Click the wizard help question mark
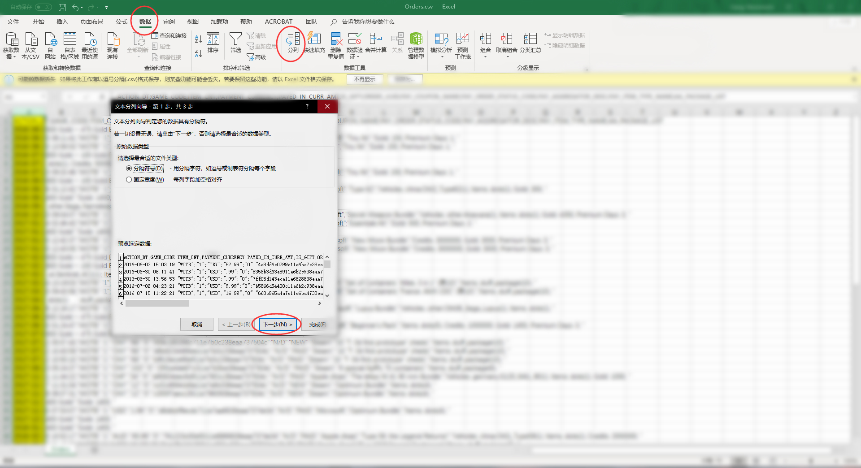 [x=307, y=106]
